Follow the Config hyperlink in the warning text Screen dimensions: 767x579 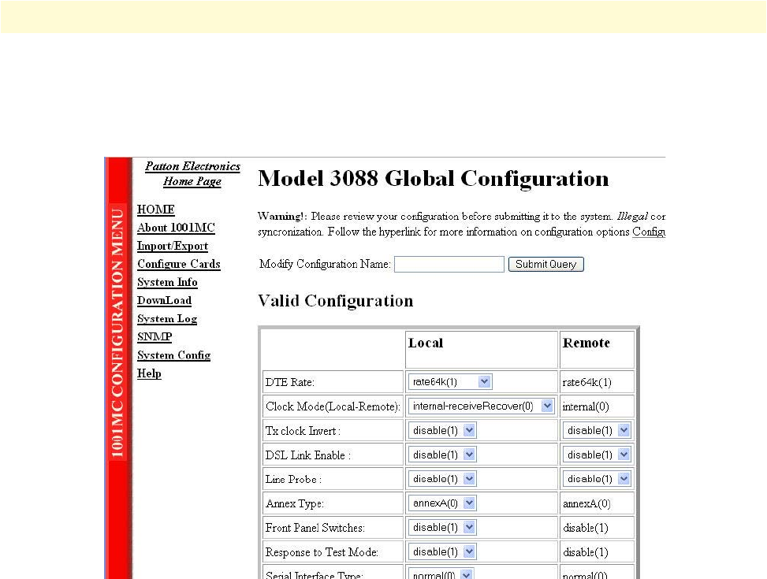pyautogui.click(x=649, y=232)
